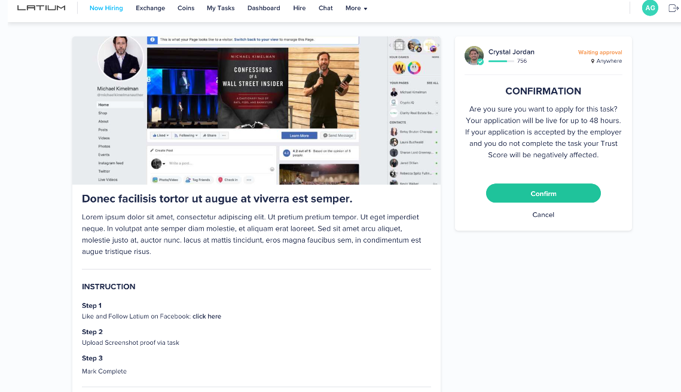Click Share in the Facebook screenshot

click(209, 136)
